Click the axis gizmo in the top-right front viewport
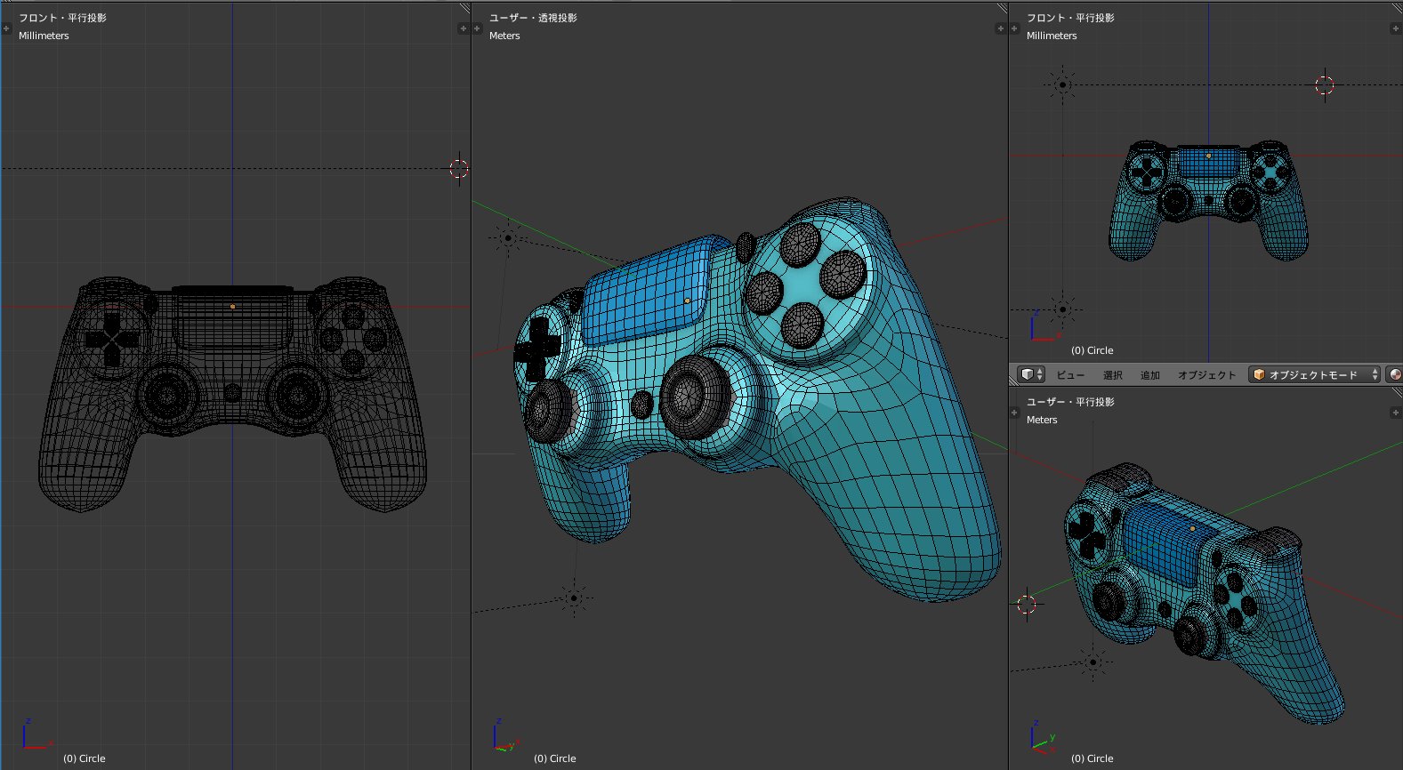The image size is (1403, 770). pos(1042,326)
